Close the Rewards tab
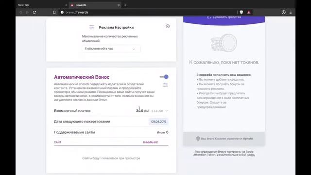Viewport: 311px width, 175px height. pyautogui.click(x=119, y=5)
